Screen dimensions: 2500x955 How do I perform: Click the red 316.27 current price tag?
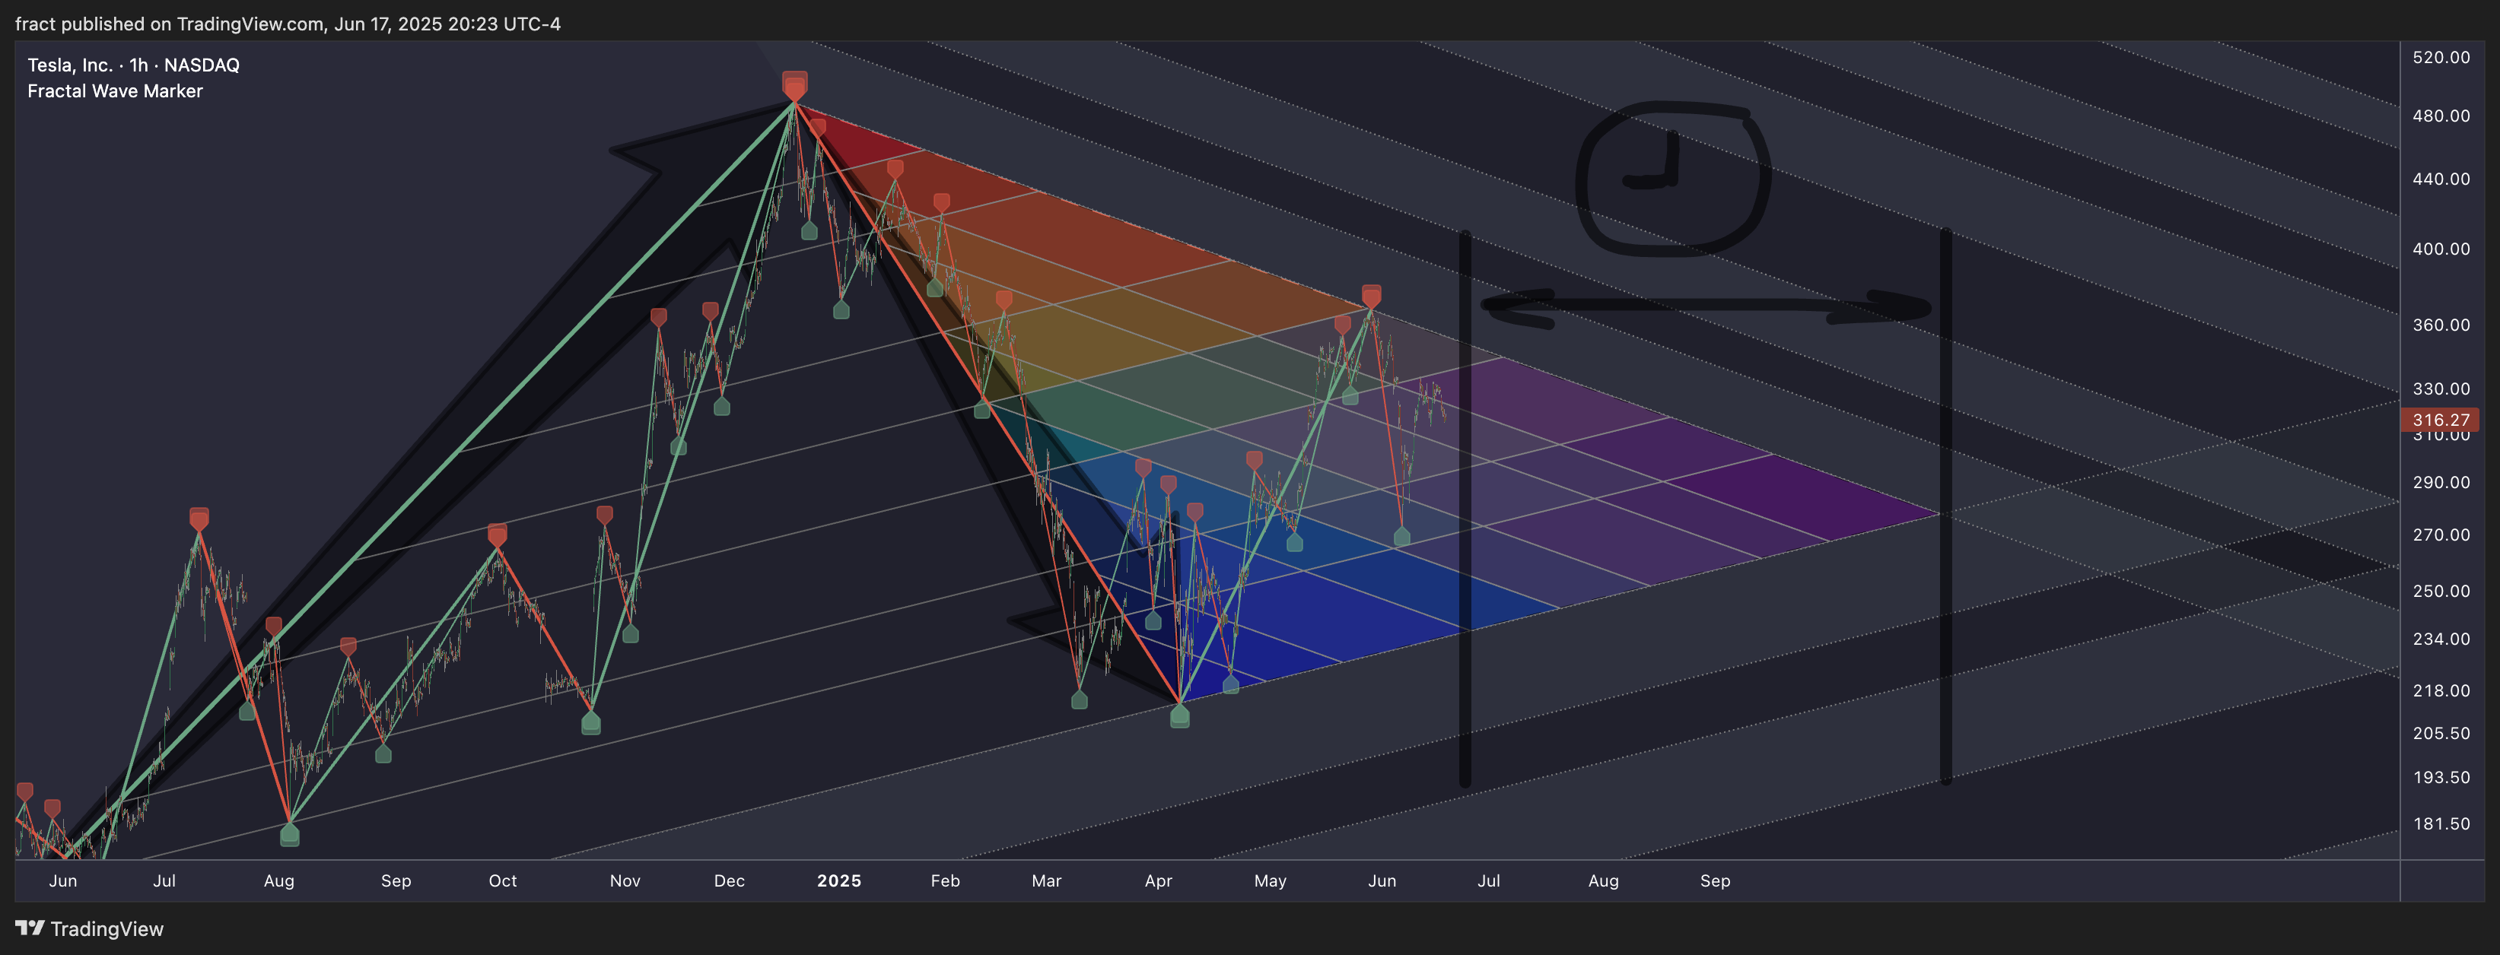[x=2440, y=420]
